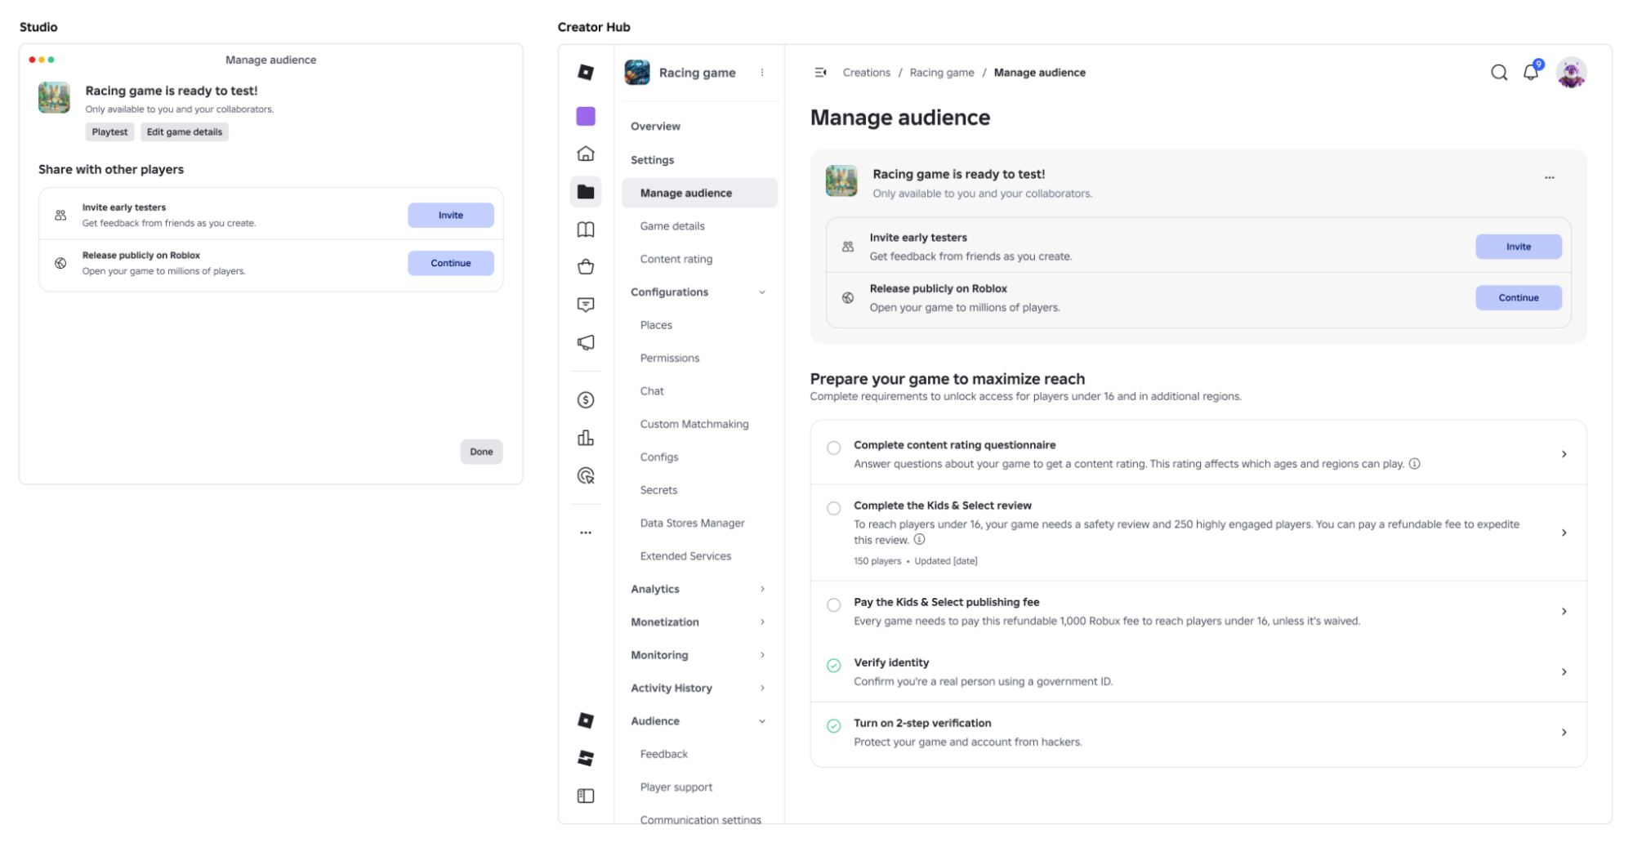This screenshot has height=847, width=1633.
Task: Collapse the Configurations section chevron
Action: 762,292
